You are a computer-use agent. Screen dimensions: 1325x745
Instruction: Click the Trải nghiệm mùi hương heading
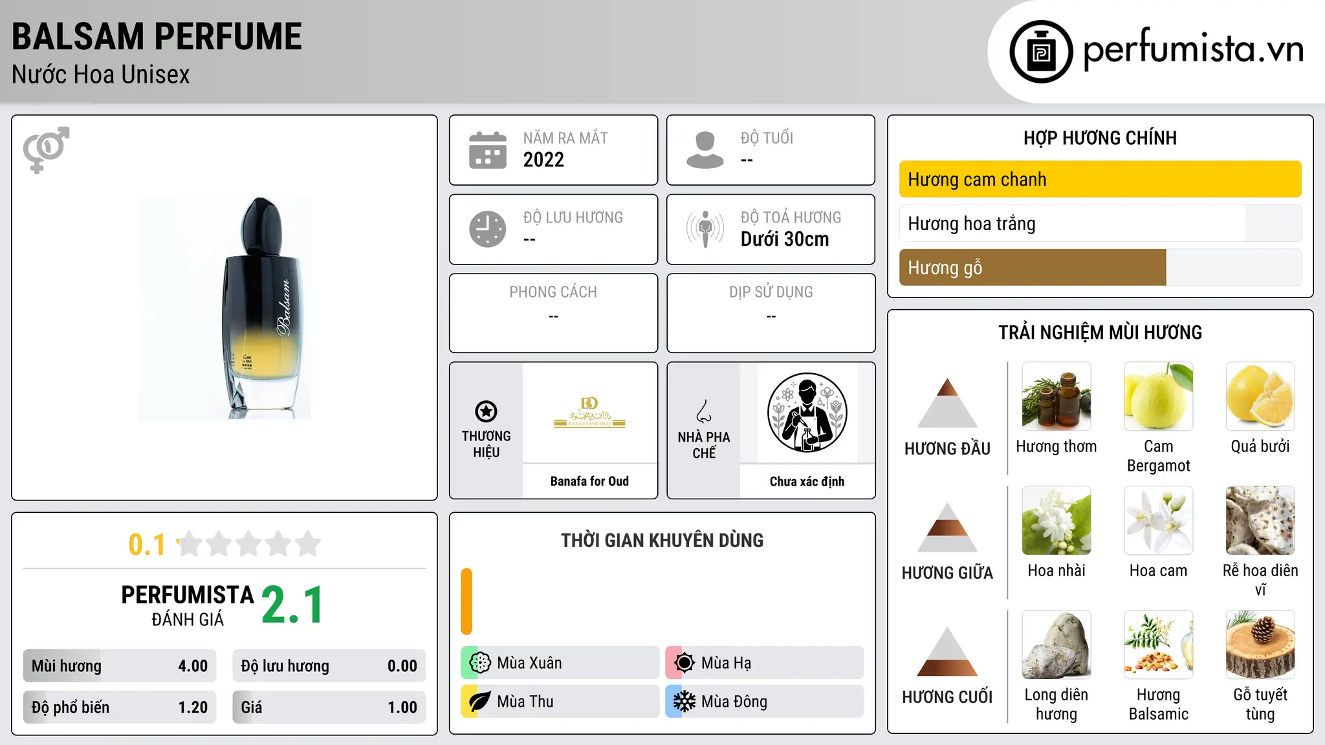coord(1100,332)
